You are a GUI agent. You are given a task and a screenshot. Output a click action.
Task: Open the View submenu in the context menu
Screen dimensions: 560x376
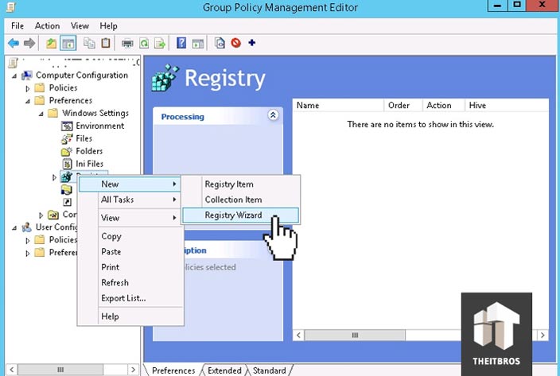[x=130, y=218]
